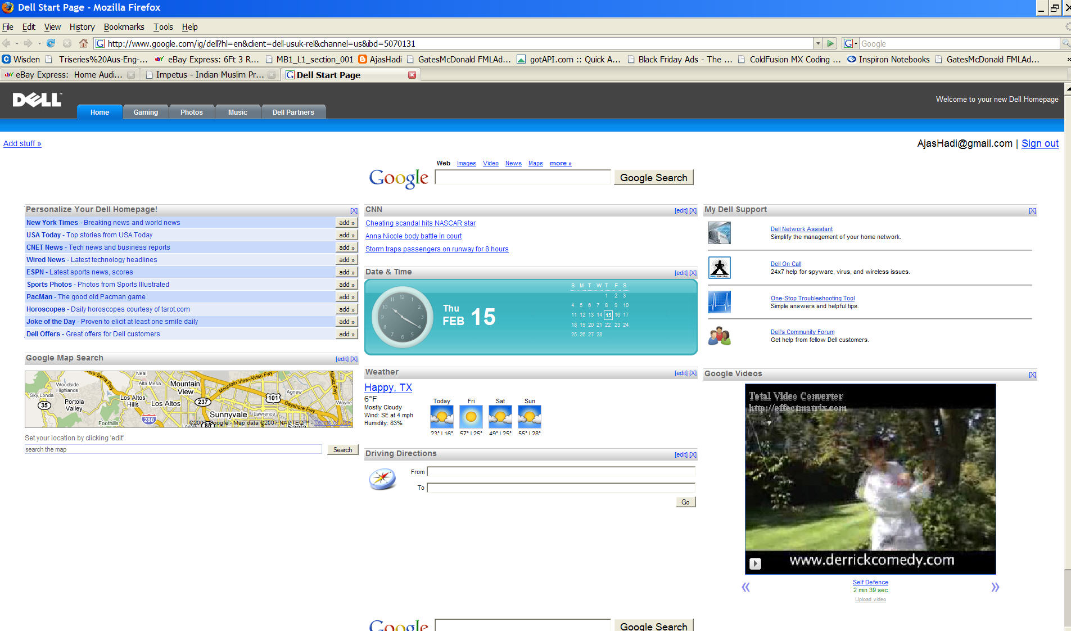Viewport: 1071px width, 631px height.
Task: Play the Self Defence video
Action: coord(755,564)
